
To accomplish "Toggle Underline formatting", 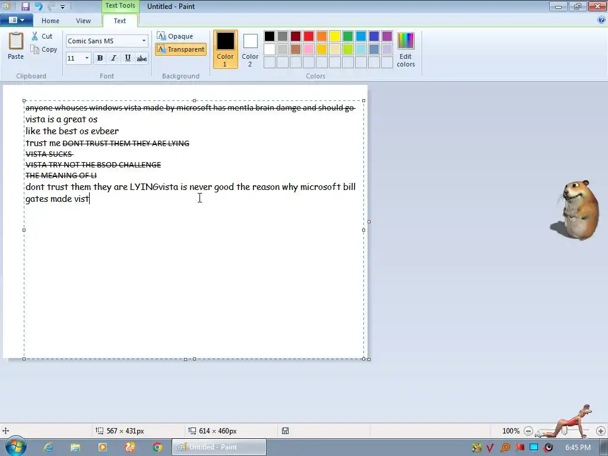I will [x=128, y=58].
